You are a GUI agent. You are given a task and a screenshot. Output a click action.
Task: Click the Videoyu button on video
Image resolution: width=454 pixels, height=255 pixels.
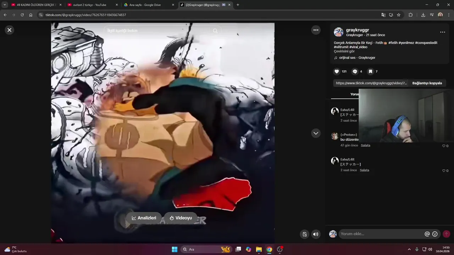(181, 218)
